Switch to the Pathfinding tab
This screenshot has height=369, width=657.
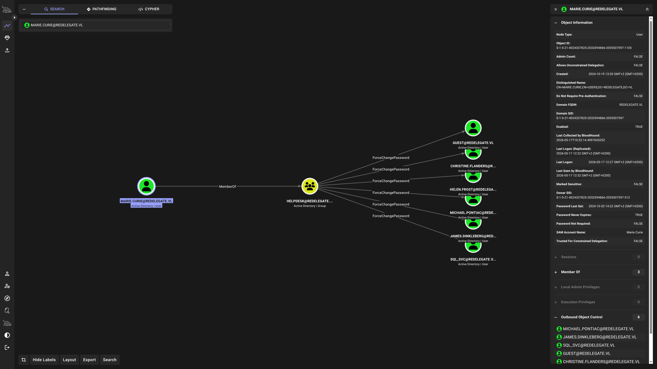[x=102, y=9]
